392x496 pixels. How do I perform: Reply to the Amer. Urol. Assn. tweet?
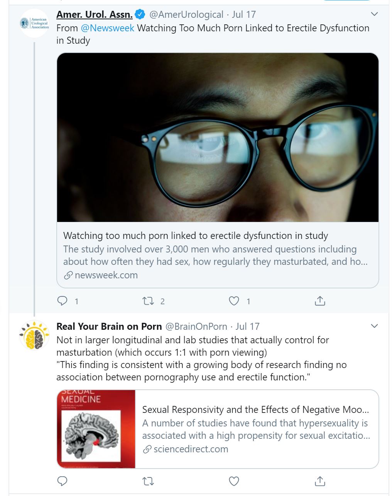click(63, 301)
